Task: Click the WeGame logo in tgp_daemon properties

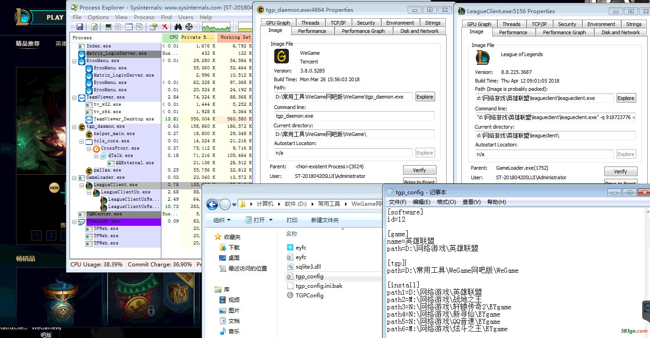Action: (x=282, y=57)
